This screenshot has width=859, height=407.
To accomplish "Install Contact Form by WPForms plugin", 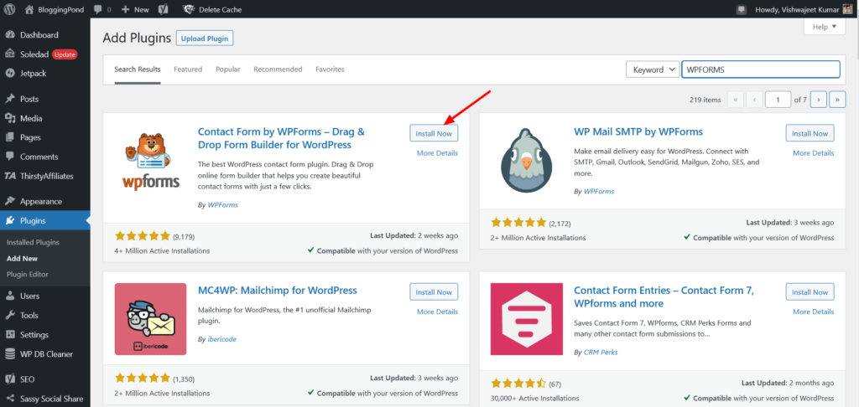I will (x=434, y=133).
